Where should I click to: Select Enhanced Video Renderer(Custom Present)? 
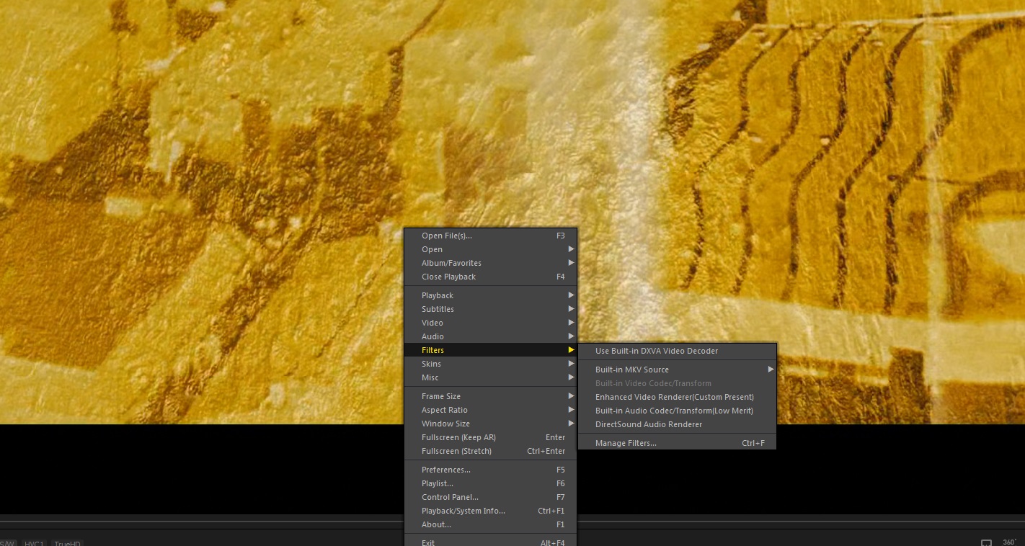pos(674,397)
